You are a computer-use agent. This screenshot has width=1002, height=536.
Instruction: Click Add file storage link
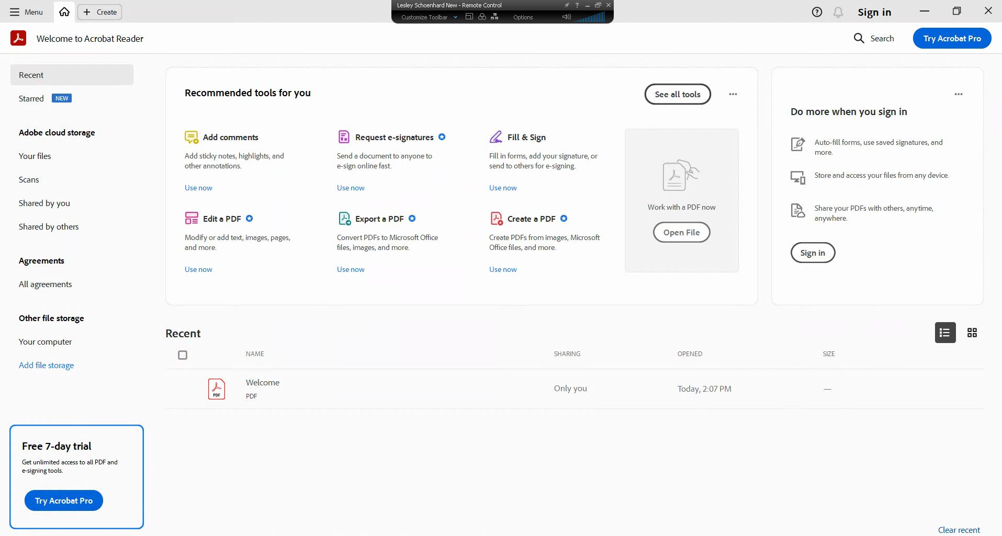point(46,365)
